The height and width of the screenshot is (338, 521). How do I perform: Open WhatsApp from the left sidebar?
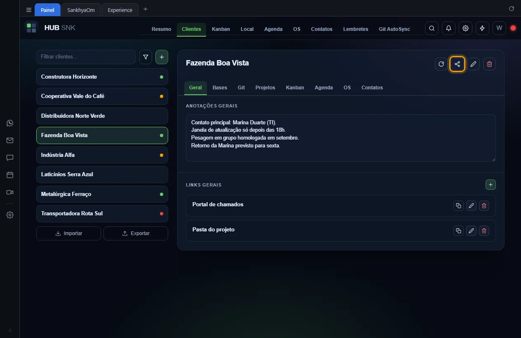(10, 123)
